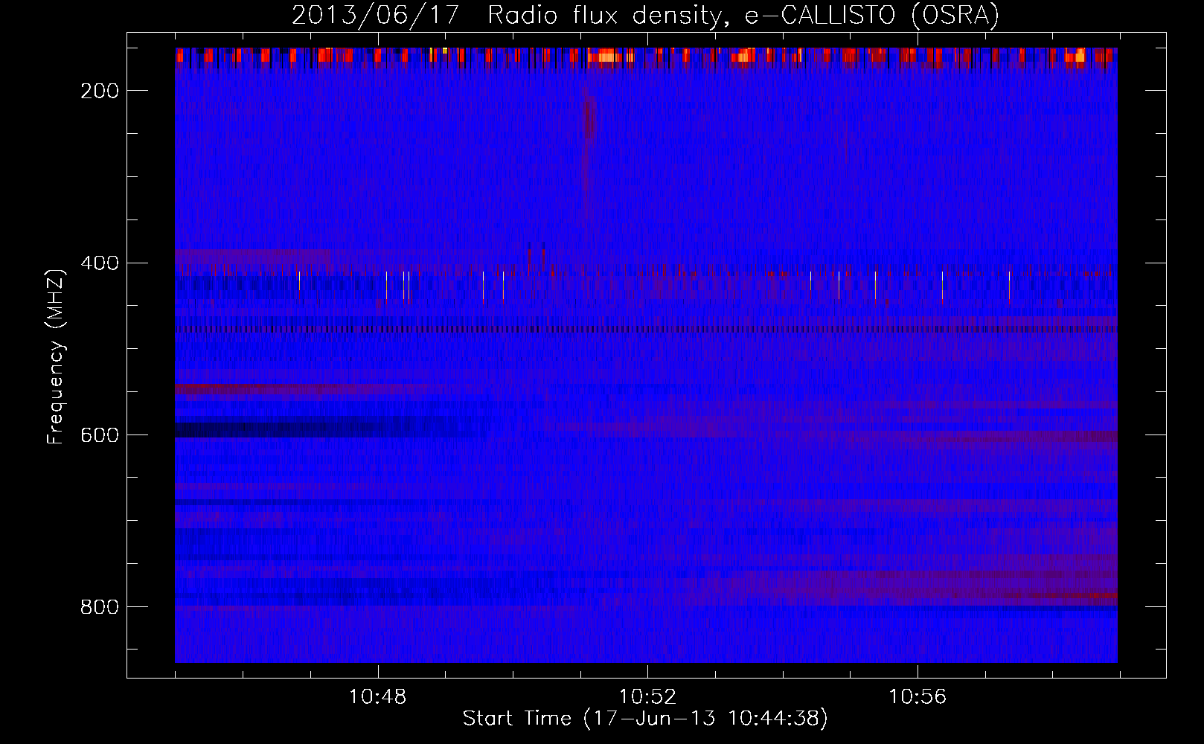Image resolution: width=1204 pixels, height=744 pixels.
Task: Click the 800 frequency tick label
Action: click(100, 607)
